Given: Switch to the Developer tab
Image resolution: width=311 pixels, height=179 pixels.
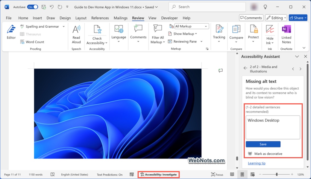Looking at the screenshot, I should (x=169, y=18).
